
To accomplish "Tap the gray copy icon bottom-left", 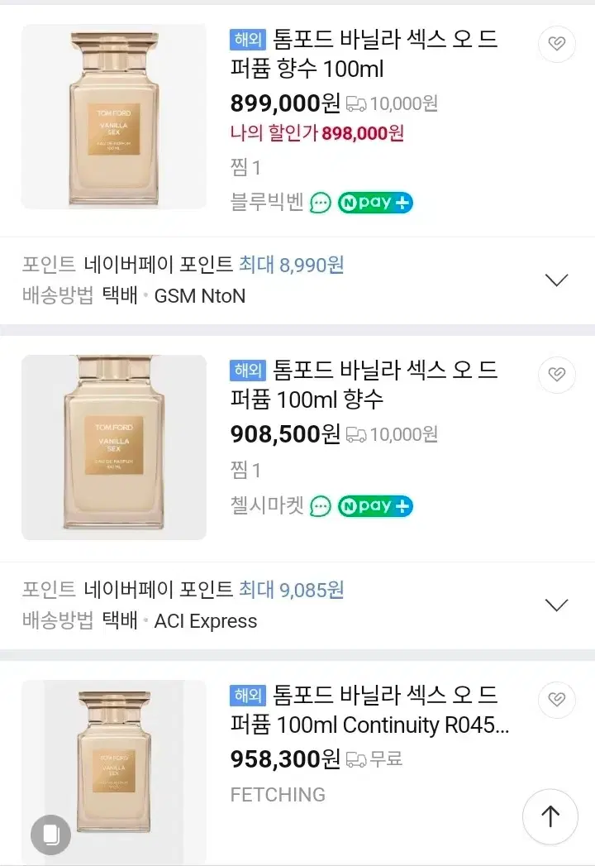I will (50, 835).
